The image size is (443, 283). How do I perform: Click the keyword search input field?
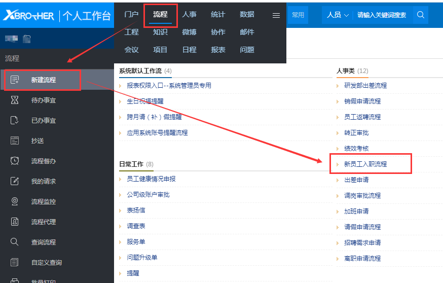382,15
